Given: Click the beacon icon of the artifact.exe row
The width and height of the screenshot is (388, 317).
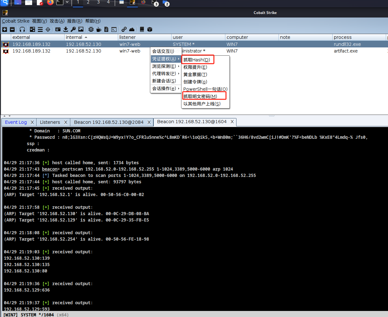Looking at the screenshot, I should point(5,51).
